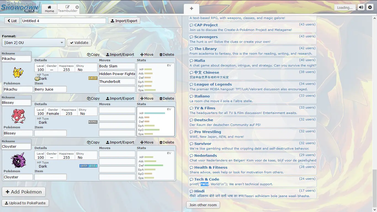The width and height of the screenshot is (377, 212).
Task: Click the Pokémon Showdown logo
Action: (x=20, y=7)
